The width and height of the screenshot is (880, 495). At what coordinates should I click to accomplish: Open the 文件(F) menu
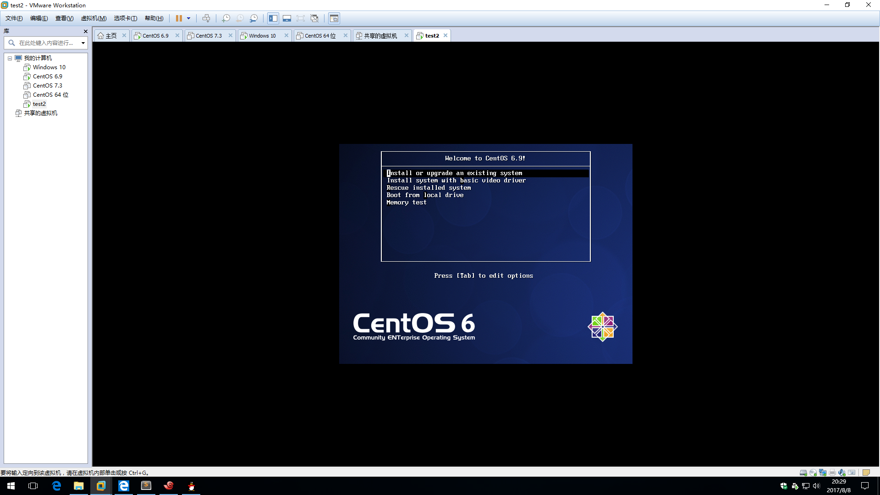point(14,18)
